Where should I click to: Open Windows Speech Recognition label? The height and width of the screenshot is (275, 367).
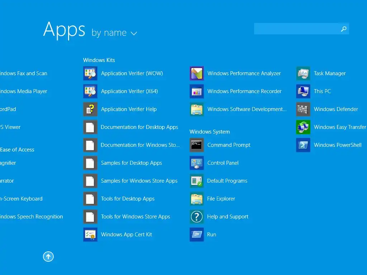point(32,217)
